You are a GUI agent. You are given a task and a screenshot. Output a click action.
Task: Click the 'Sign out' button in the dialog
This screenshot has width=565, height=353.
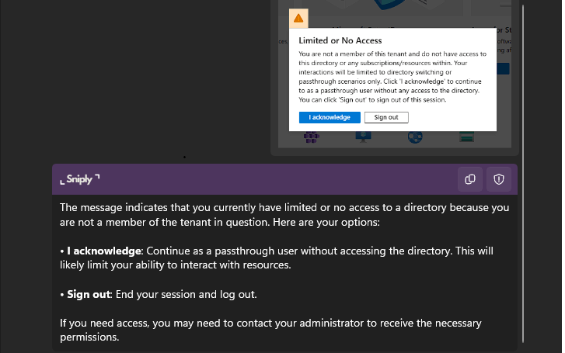(386, 117)
